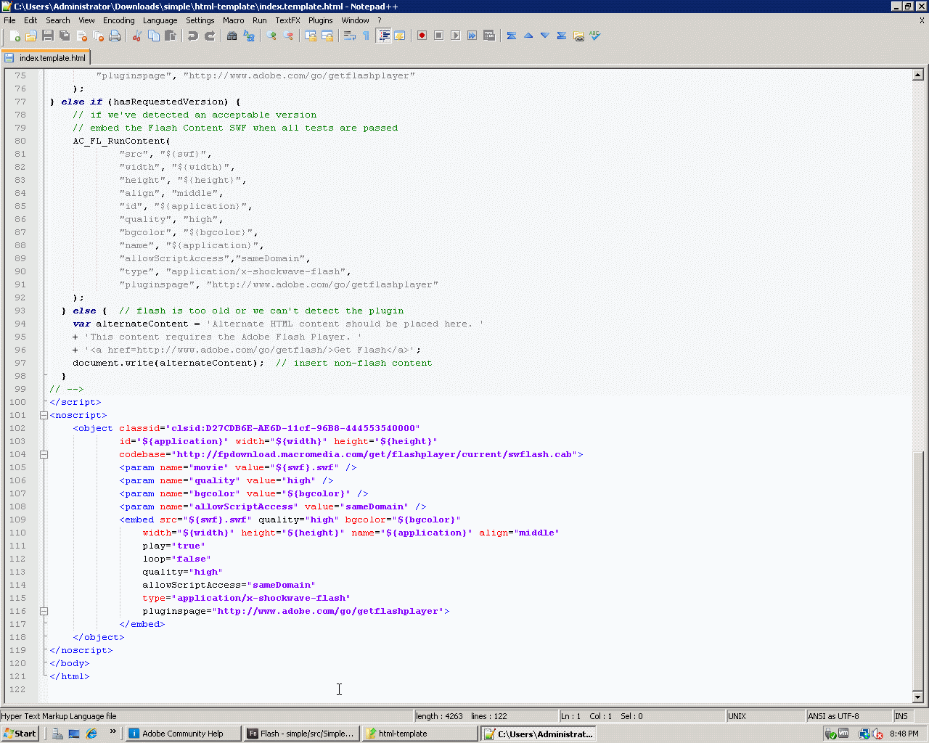Toggle Show All Characters pilcrow icon
Image resolution: width=929 pixels, height=743 pixels.
(366, 36)
